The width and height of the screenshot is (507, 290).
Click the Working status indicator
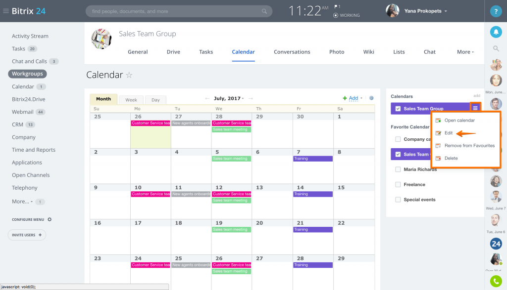coord(347,15)
